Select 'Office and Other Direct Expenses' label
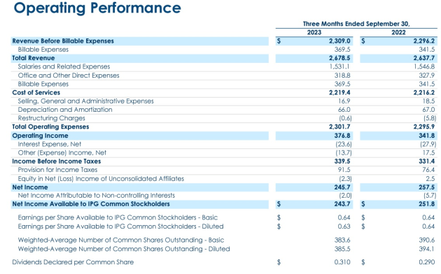The width and height of the screenshot is (441, 274). [x=69, y=75]
